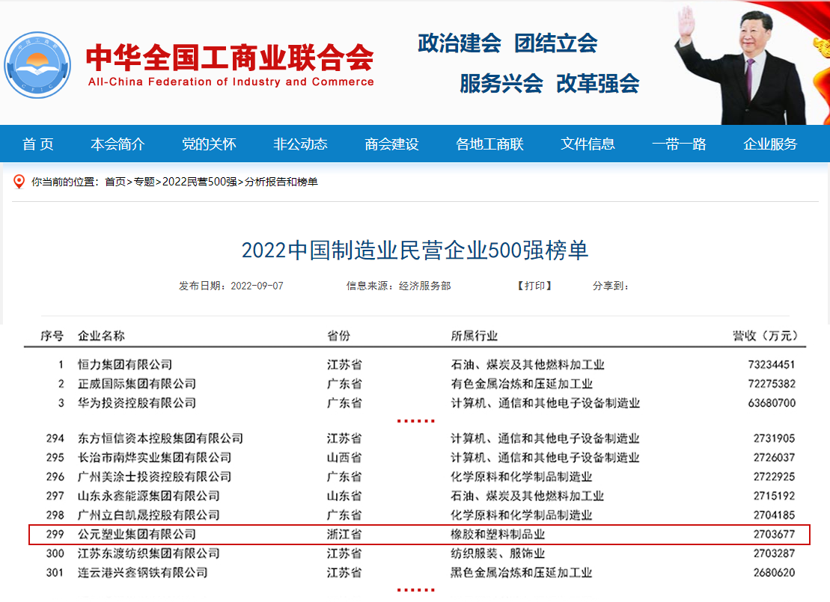Click 橡胶和塑料制品业 industry cell
This screenshot has height=602, width=830.
click(498, 534)
